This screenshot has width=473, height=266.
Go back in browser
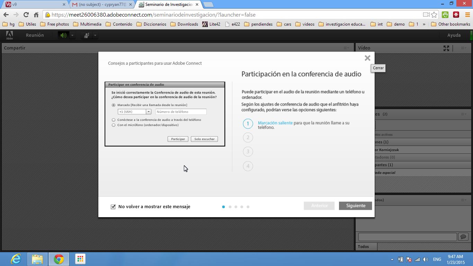(6, 15)
